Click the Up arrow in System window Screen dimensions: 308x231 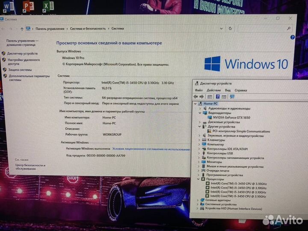[22, 29]
